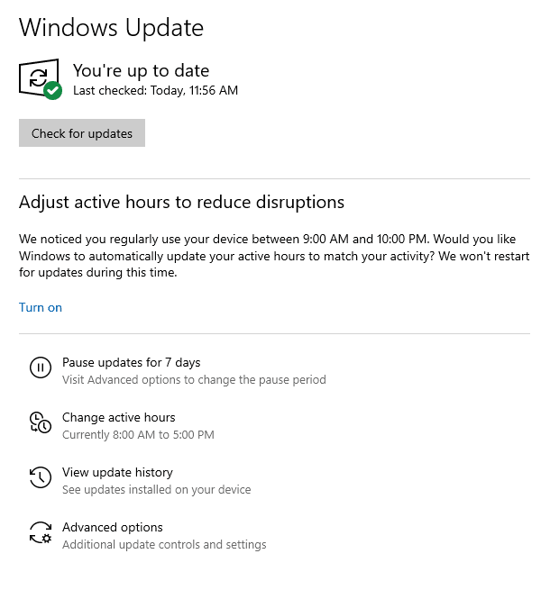Click 'Adjust active hours to reduce disruptions' heading
Viewport: 541px width, 590px height.
[x=181, y=202]
